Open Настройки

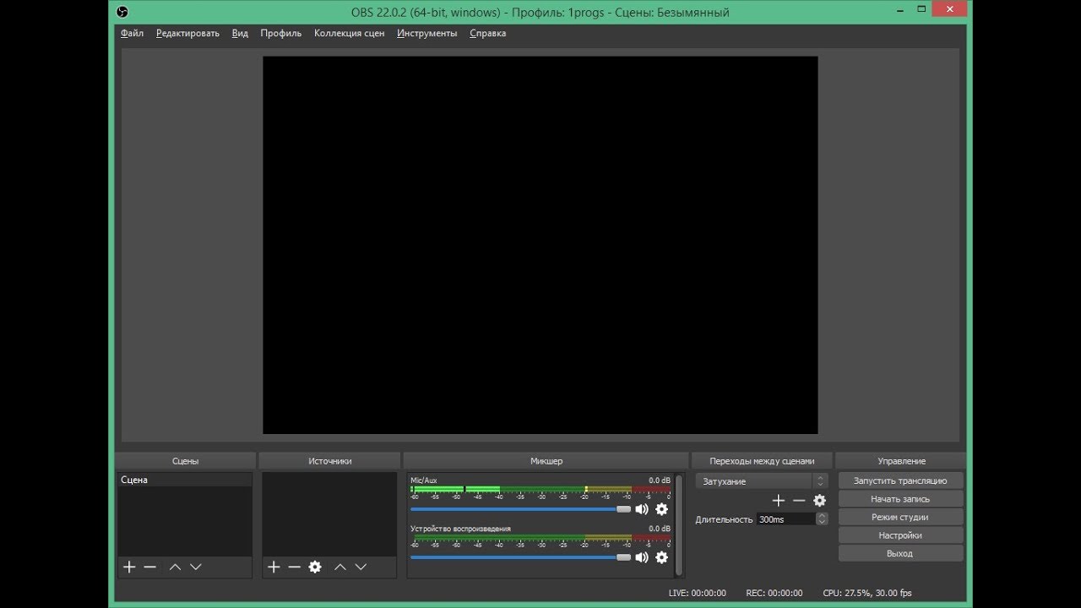tap(900, 535)
